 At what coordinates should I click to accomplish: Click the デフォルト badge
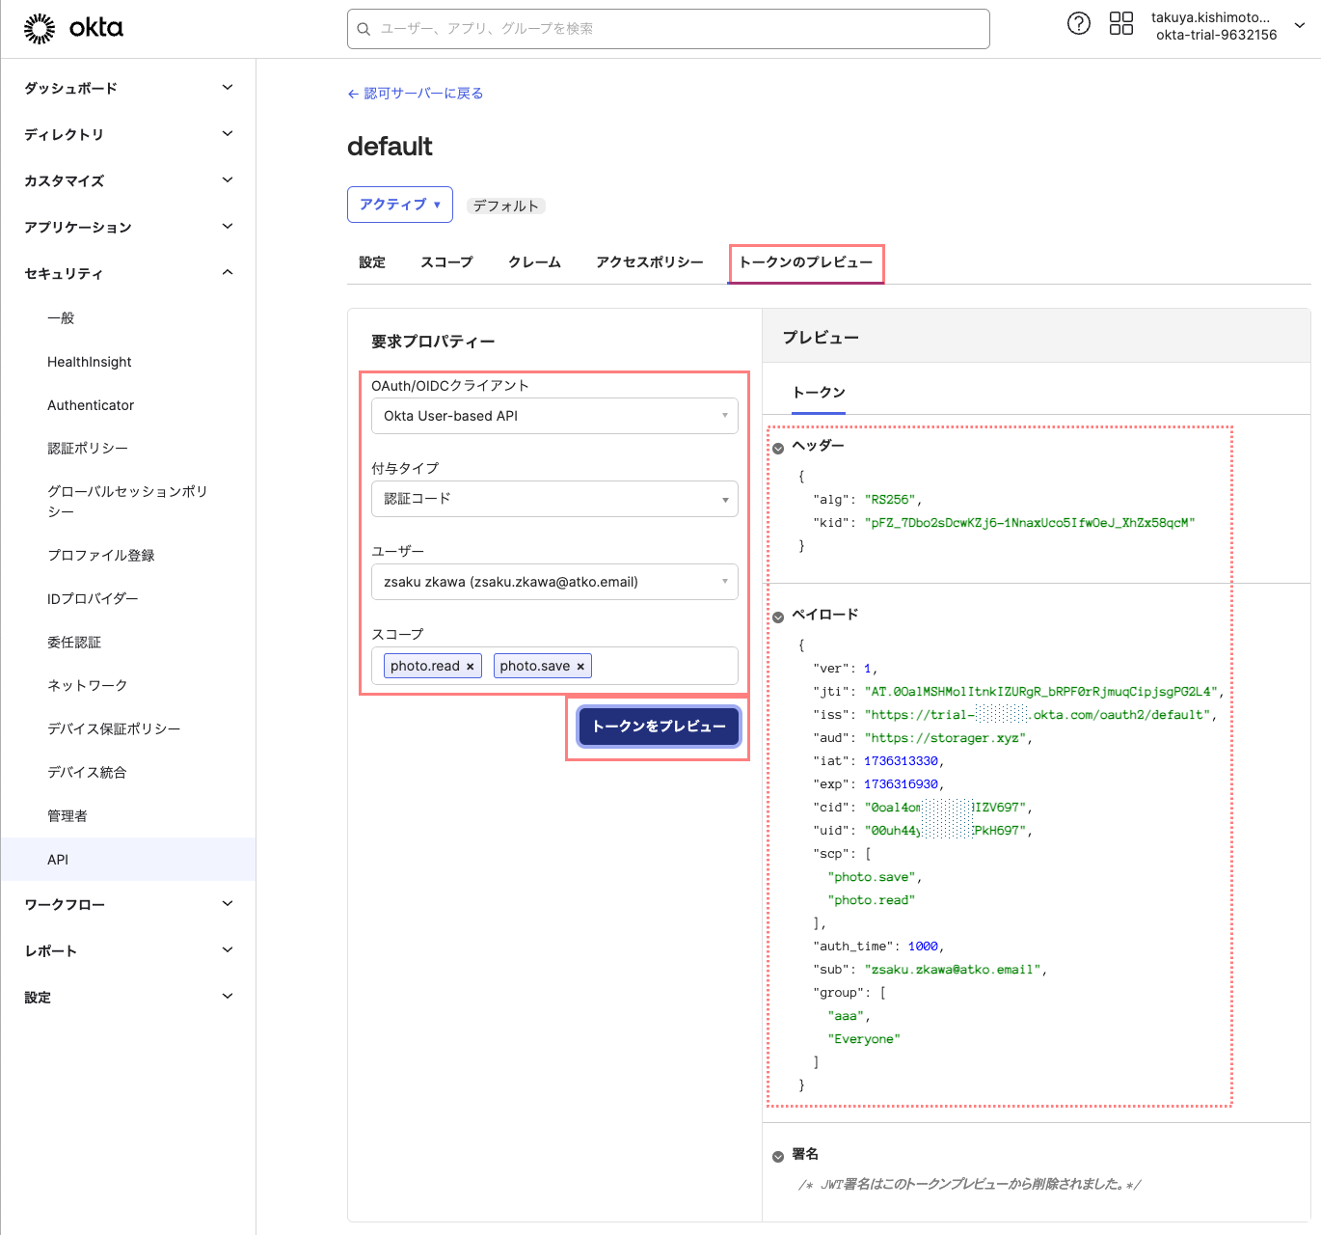505,206
